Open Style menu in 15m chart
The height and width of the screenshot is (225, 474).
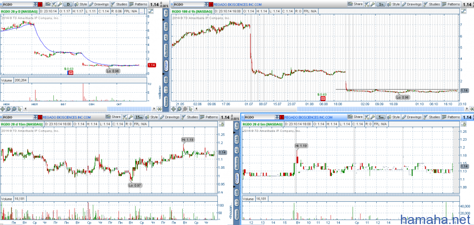(152, 117)
